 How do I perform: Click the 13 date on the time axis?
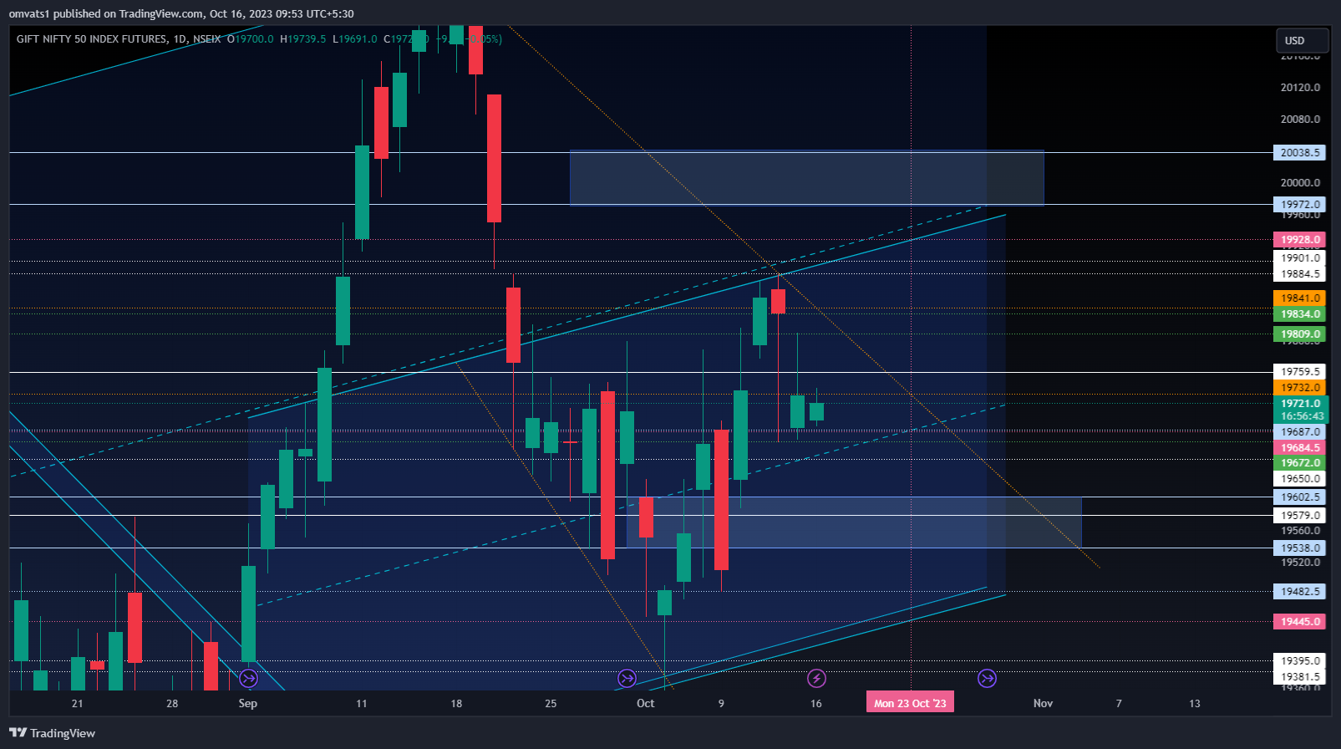pos(1195,704)
